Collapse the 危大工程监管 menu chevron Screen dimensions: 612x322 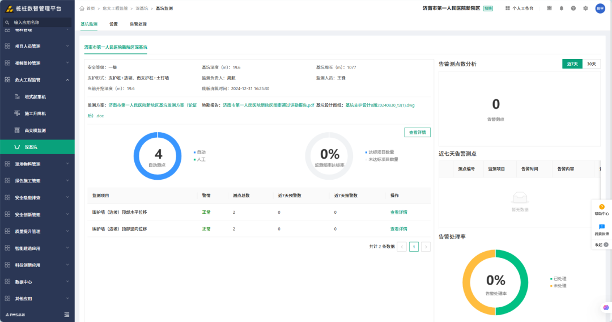(x=67, y=79)
